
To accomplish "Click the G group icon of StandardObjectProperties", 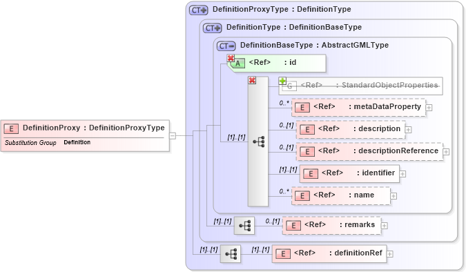I will click(289, 86).
